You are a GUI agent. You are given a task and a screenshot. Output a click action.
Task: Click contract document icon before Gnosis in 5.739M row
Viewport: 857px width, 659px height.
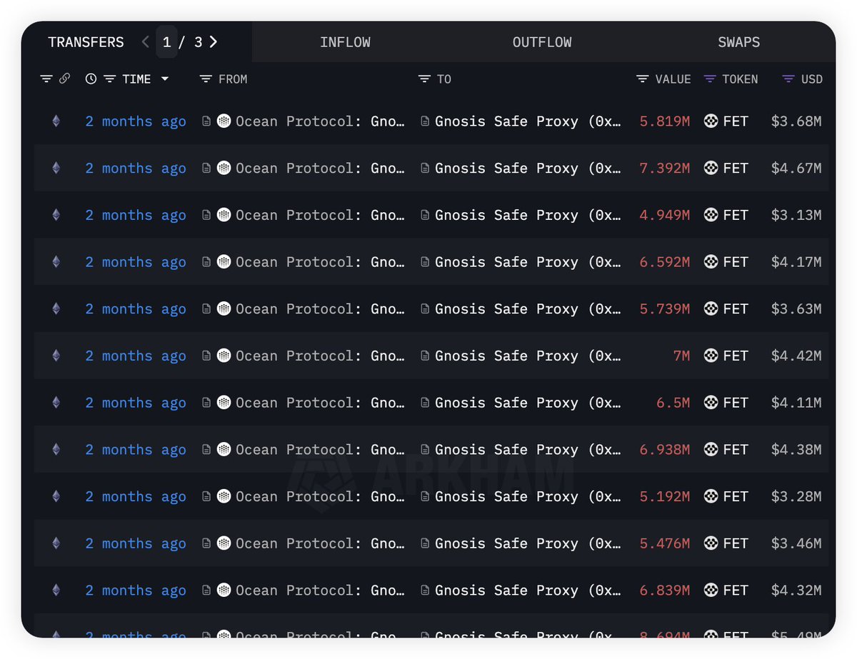(x=425, y=309)
